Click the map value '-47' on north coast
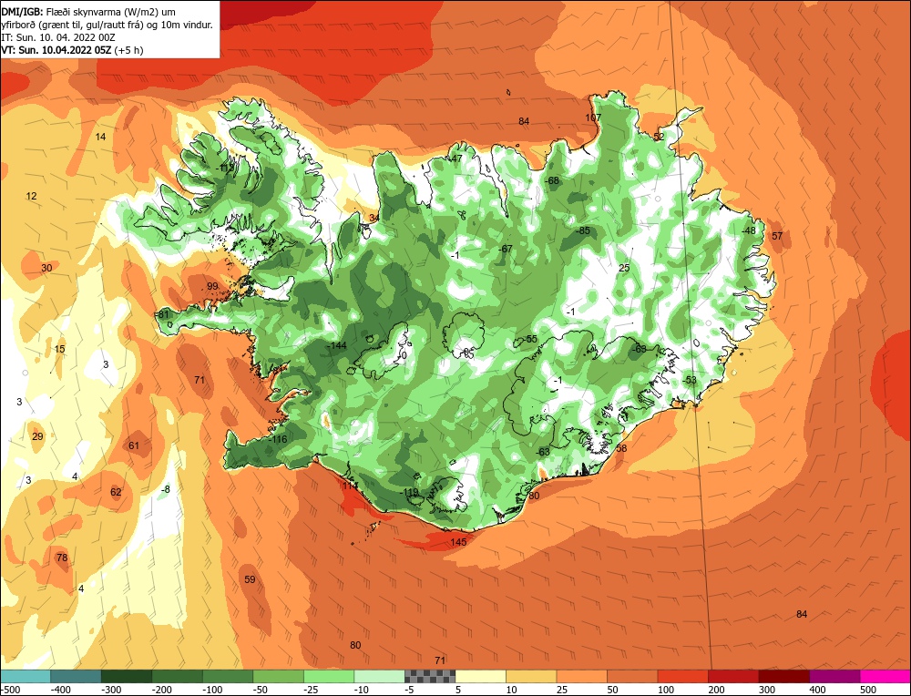This screenshot has width=911, height=696. point(455,158)
